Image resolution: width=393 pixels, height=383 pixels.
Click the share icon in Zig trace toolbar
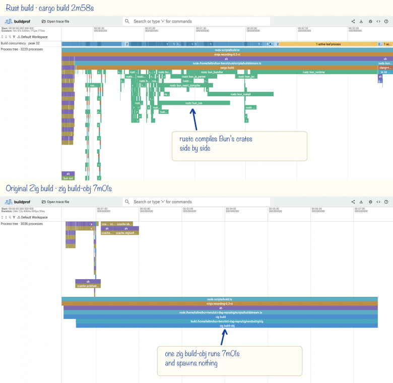[x=353, y=202]
